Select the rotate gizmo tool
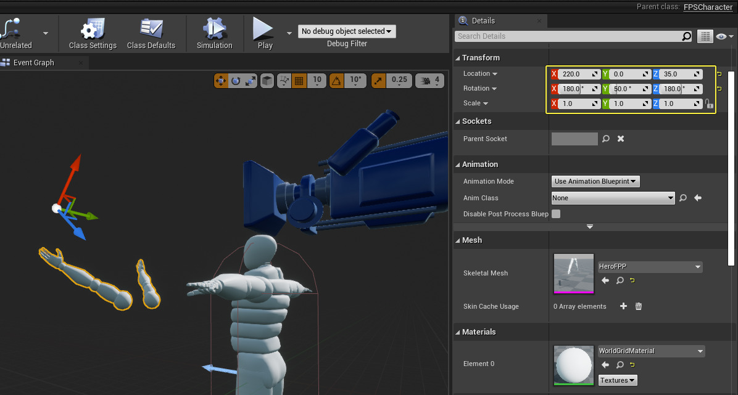Viewport: 738px width, 395px height. pyautogui.click(x=236, y=81)
